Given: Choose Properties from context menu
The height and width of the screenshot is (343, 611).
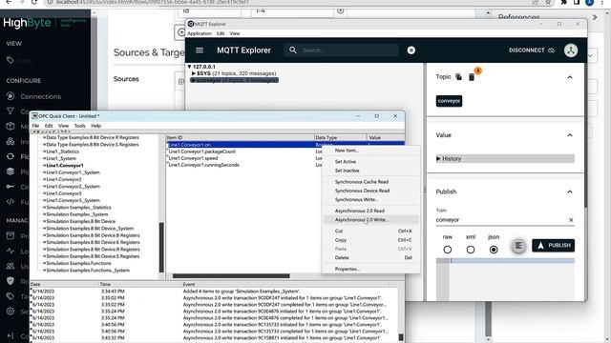Looking at the screenshot, I should (x=371, y=269).
